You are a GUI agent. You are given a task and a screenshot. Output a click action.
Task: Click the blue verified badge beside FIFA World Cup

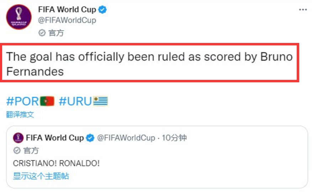point(103,10)
